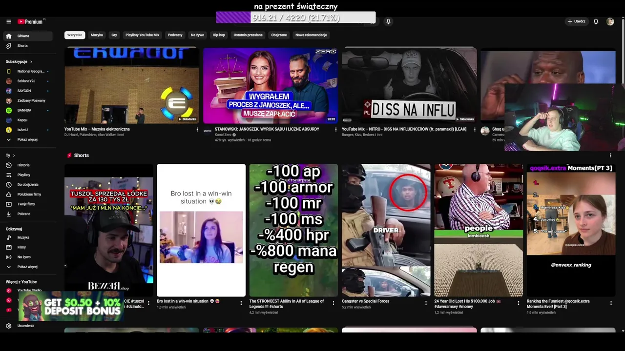Select the Gry filter chip

click(x=114, y=35)
